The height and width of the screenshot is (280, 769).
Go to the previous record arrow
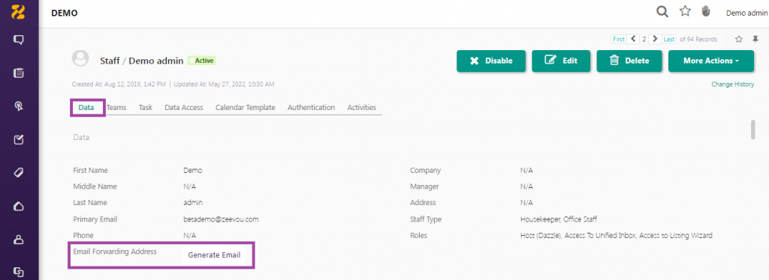[x=633, y=39]
